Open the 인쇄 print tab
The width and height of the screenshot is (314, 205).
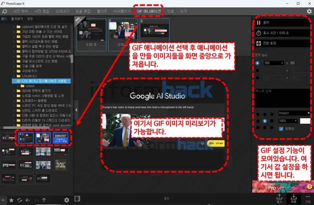pyautogui.click(x=170, y=11)
